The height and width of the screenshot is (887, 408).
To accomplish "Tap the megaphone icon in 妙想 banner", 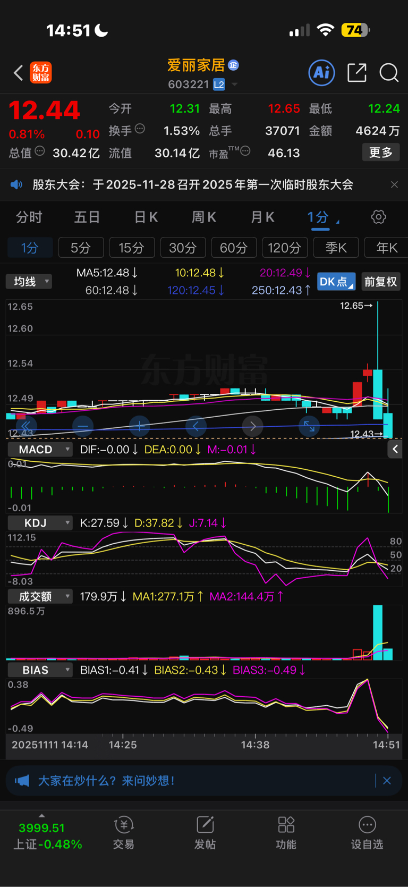I will pyautogui.click(x=22, y=781).
